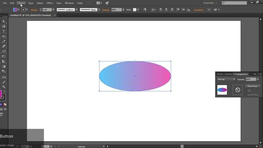Close the Untitled document tab

click(55, 15)
